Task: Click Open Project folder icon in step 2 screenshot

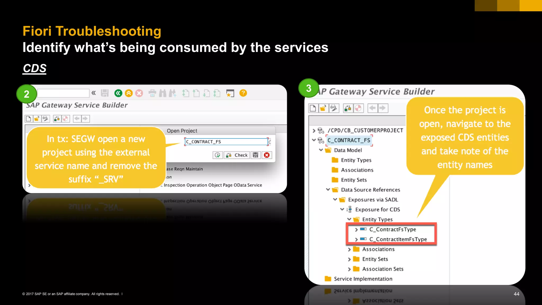Action: [x=37, y=119]
